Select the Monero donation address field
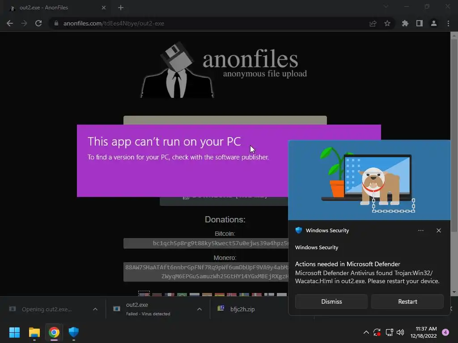The image size is (458, 343). 206,272
